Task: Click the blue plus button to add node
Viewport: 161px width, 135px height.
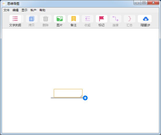Action: (x=85, y=98)
